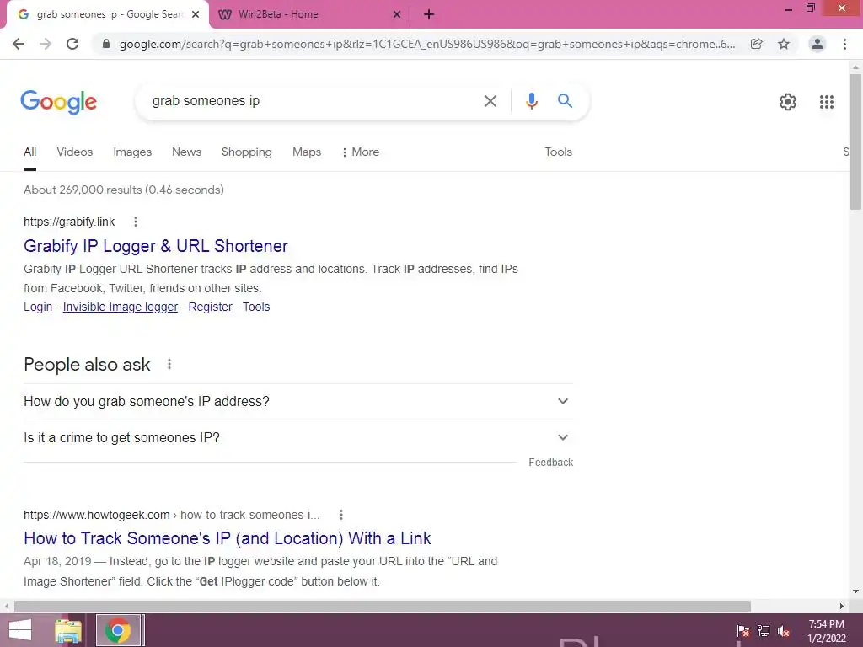The image size is (863, 647).
Task: Click the address bar URL
Action: click(x=427, y=44)
